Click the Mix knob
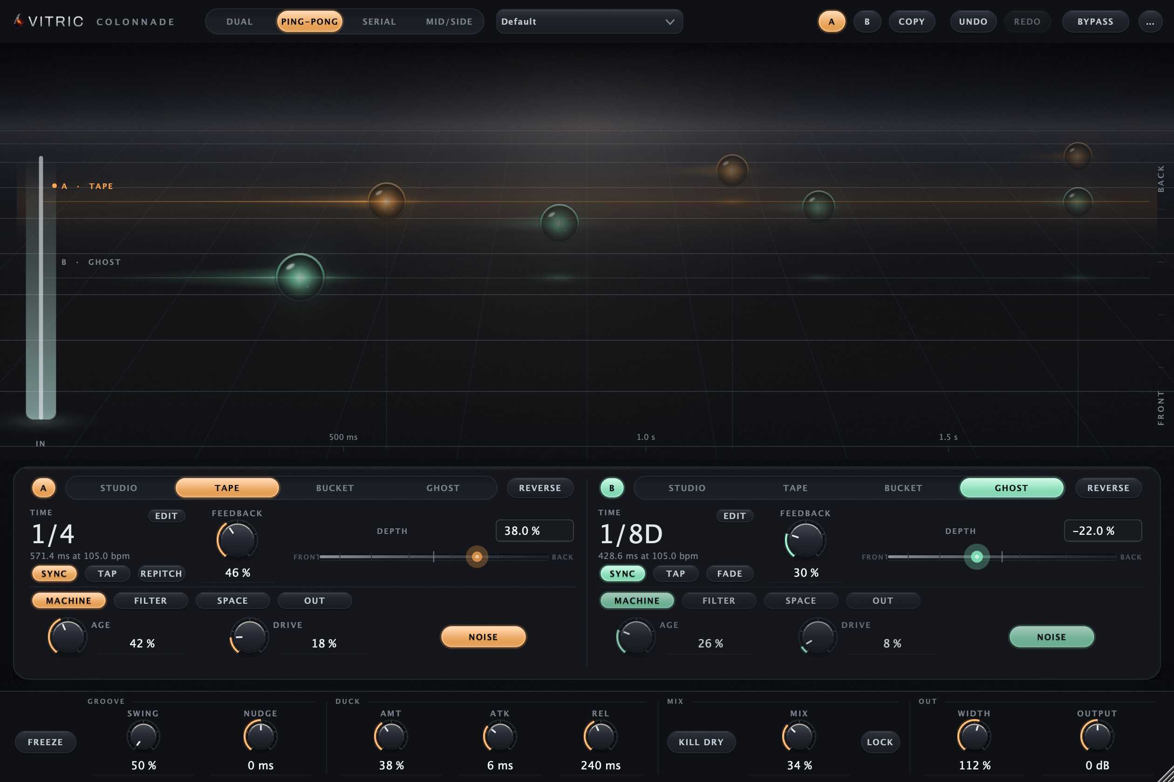The image size is (1174, 782). point(799,736)
